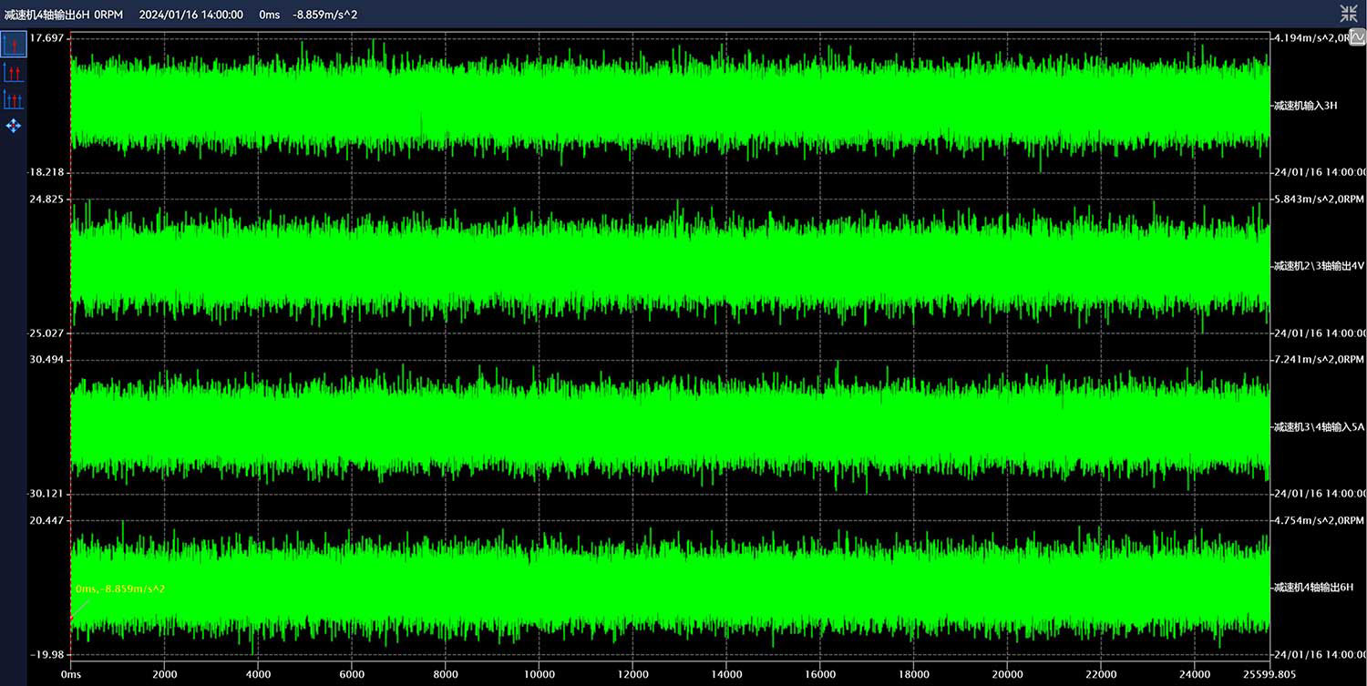Click the title 减速机4轴输出6H 0RPM in header

click(64, 15)
